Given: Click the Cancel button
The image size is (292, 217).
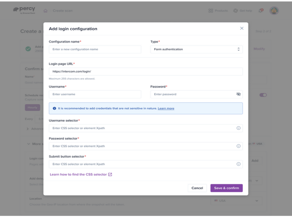Looking at the screenshot, I should tap(197, 188).
